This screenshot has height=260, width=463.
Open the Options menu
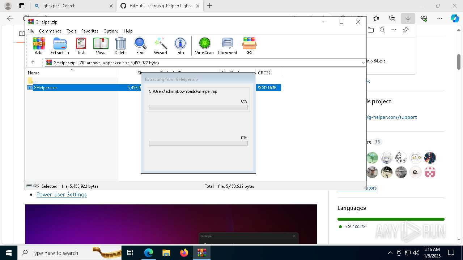(111, 31)
